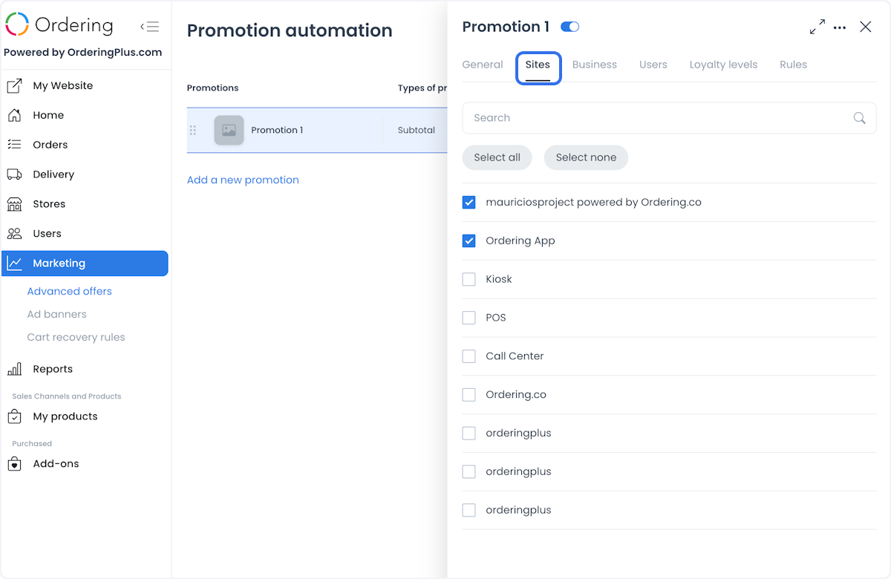This screenshot has height=579, width=891.
Task: Switch to the Business tab
Action: [595, 65]
